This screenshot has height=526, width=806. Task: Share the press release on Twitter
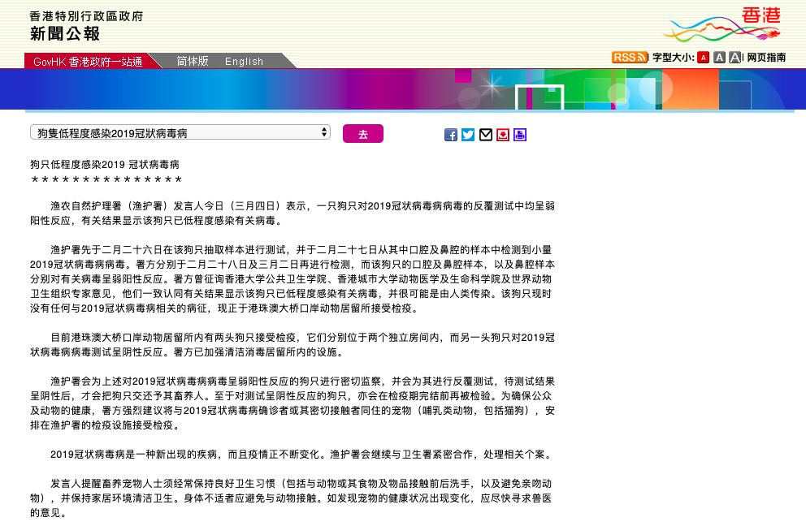click(x=468, y=135)
